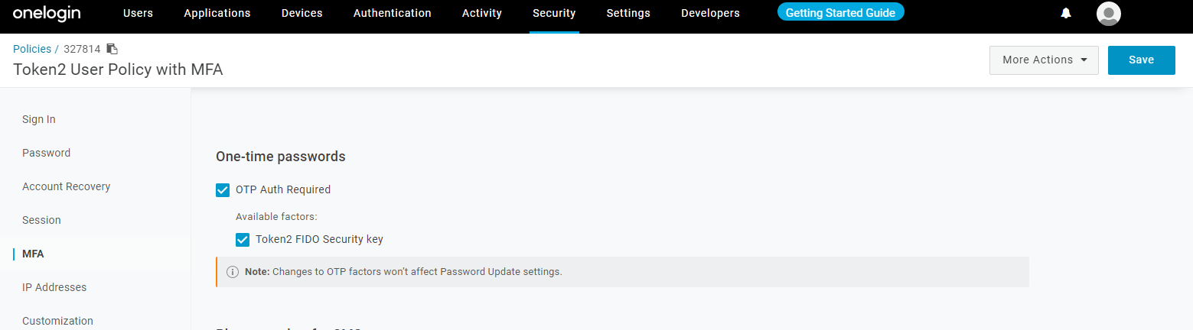Save the policy

click(x=1141, y=60)
